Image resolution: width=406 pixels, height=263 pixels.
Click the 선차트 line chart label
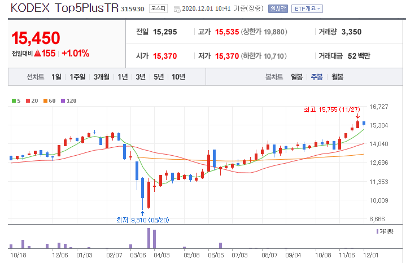pos(36,77)
